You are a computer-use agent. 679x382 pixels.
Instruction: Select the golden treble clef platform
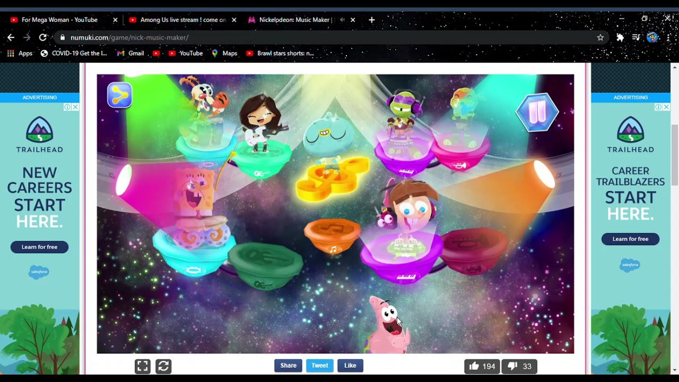click(x=332, y=179)
